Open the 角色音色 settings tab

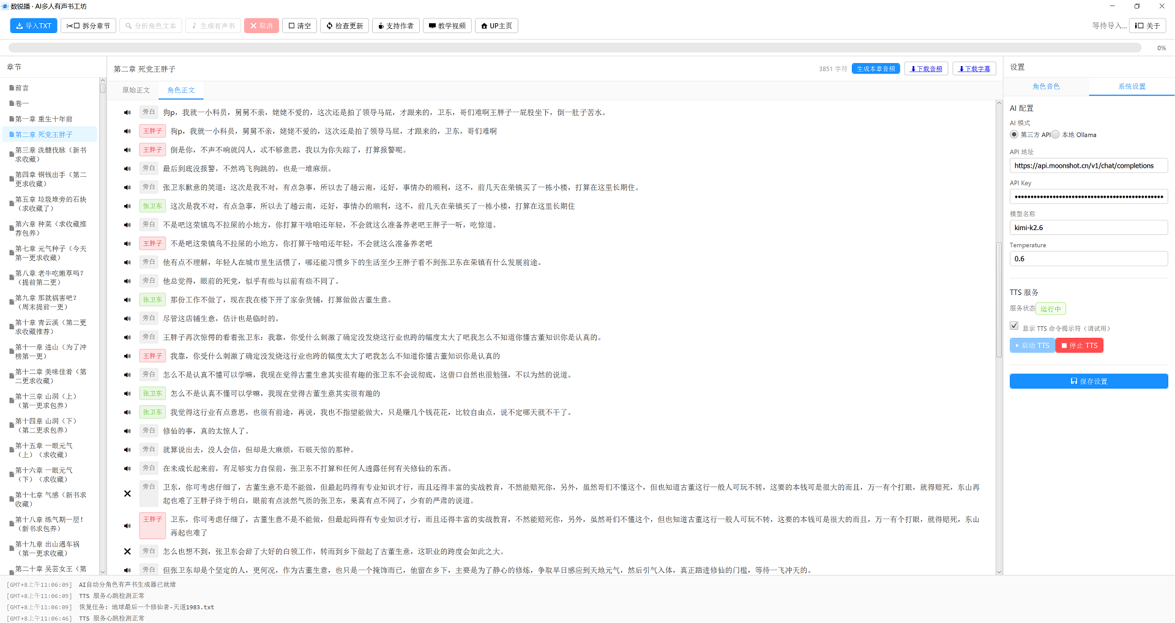[x=1046, y=86]
